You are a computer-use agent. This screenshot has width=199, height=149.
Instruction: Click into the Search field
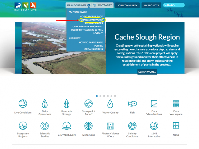pyautogui.click(x=174, y=5)
